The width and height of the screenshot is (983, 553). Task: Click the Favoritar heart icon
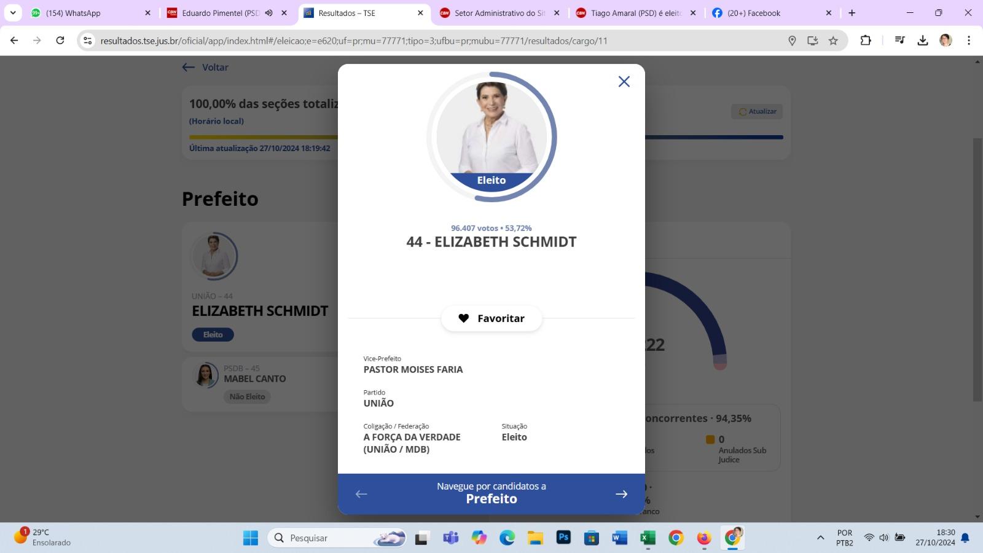tap(464, 318)
